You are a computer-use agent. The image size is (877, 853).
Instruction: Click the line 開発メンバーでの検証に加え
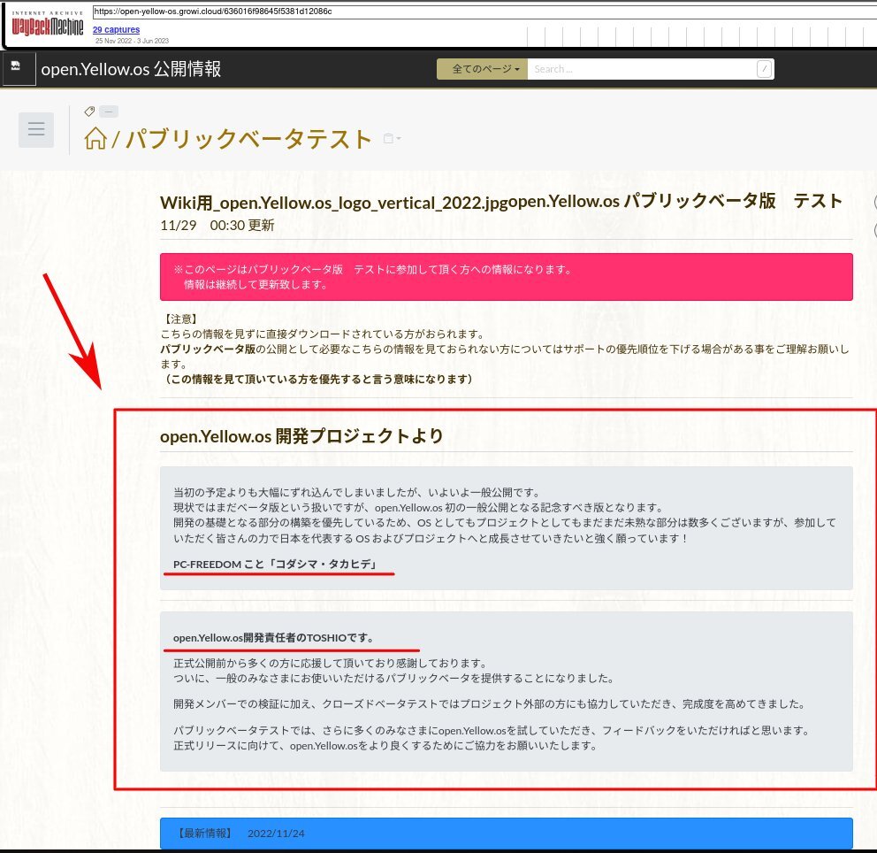pos(490,704)
